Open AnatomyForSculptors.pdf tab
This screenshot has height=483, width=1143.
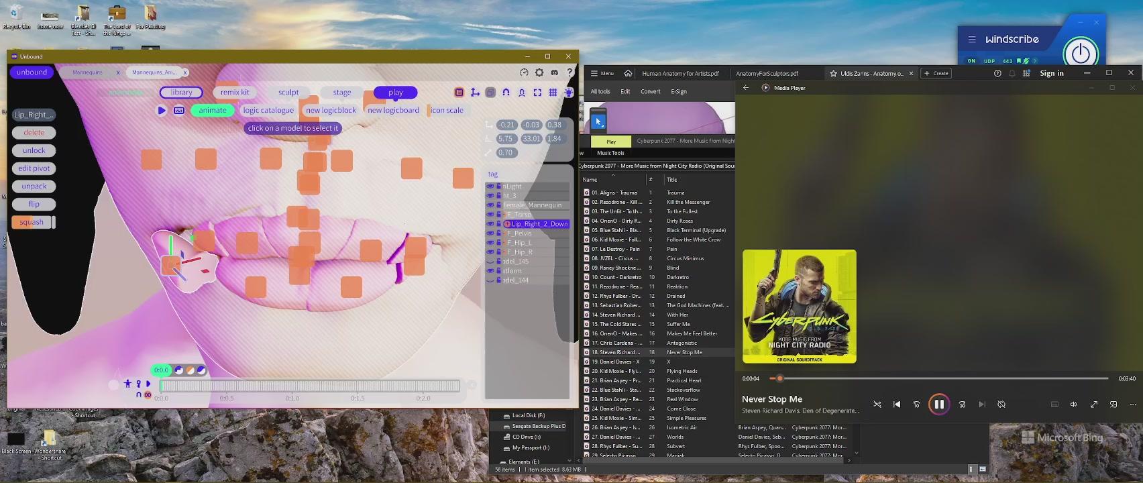coord(767,74)
